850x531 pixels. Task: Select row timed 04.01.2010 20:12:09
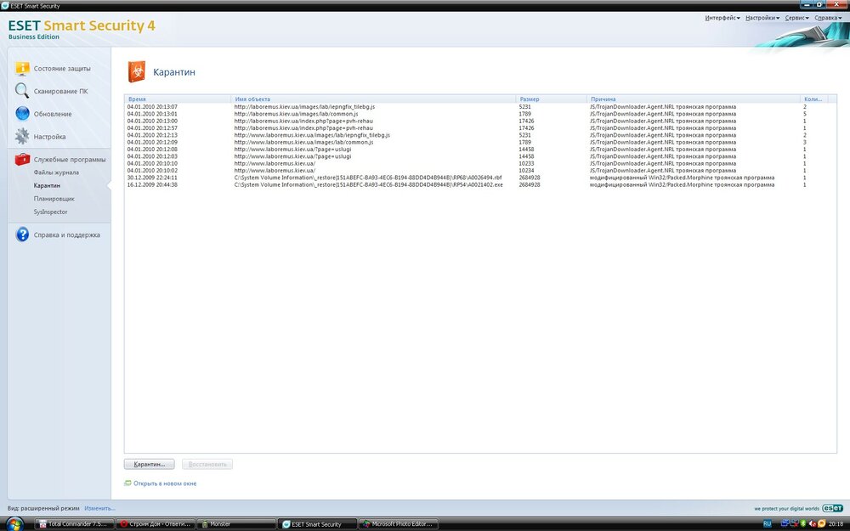point(480,142)
